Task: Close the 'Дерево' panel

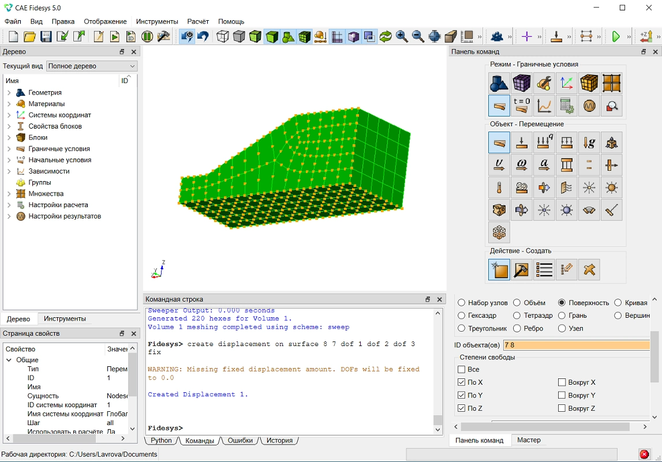Action: coord(134,51)
